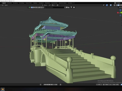Open the viewport Options popover
Viewport: 122px width, 91px height.
[x=120, y=7]
